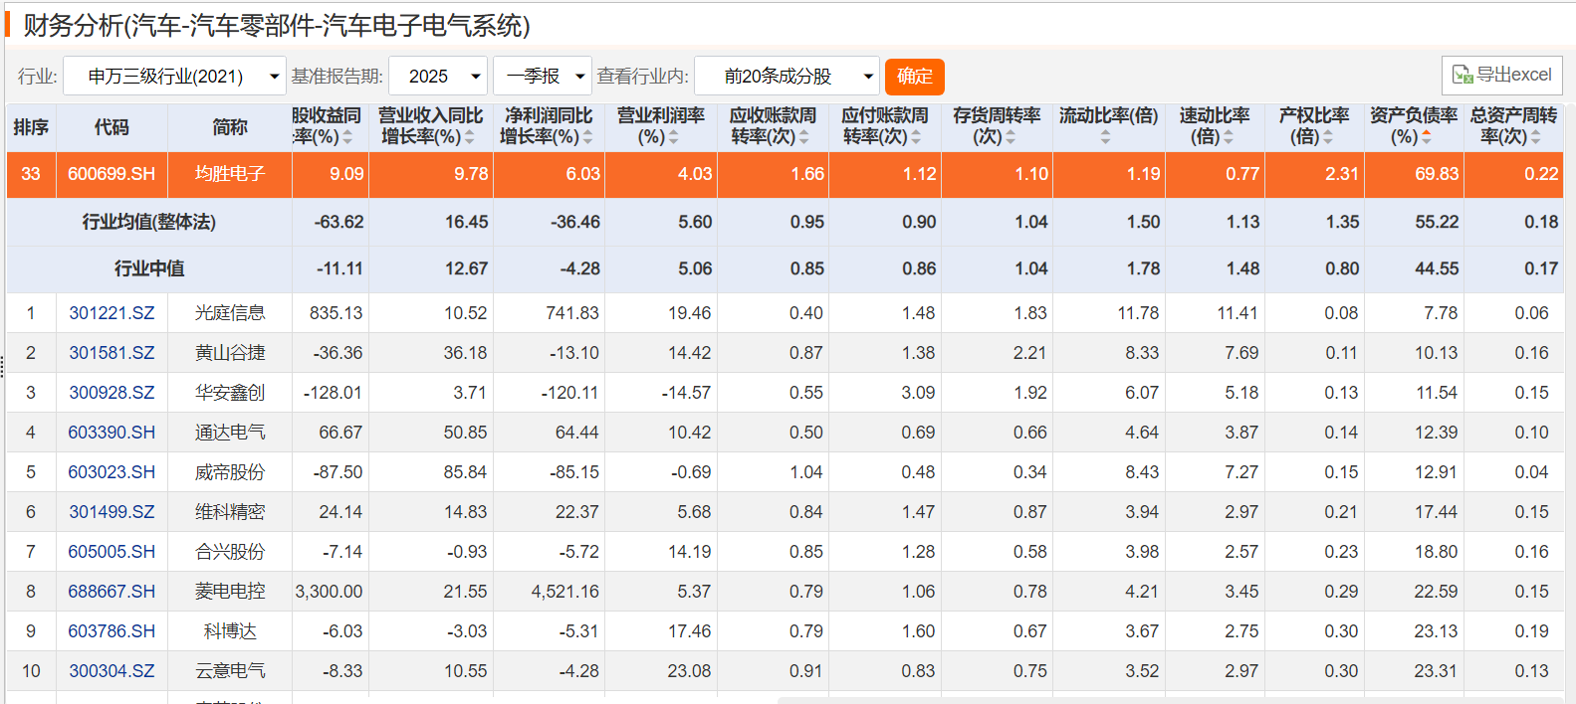The image size is (1576, 704).
Task: Click 44.55 in 行业中值 row
Action: 1437,268
